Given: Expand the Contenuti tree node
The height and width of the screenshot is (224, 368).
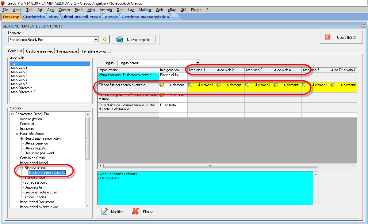Looking at the screenshot, I should (17, 124).
